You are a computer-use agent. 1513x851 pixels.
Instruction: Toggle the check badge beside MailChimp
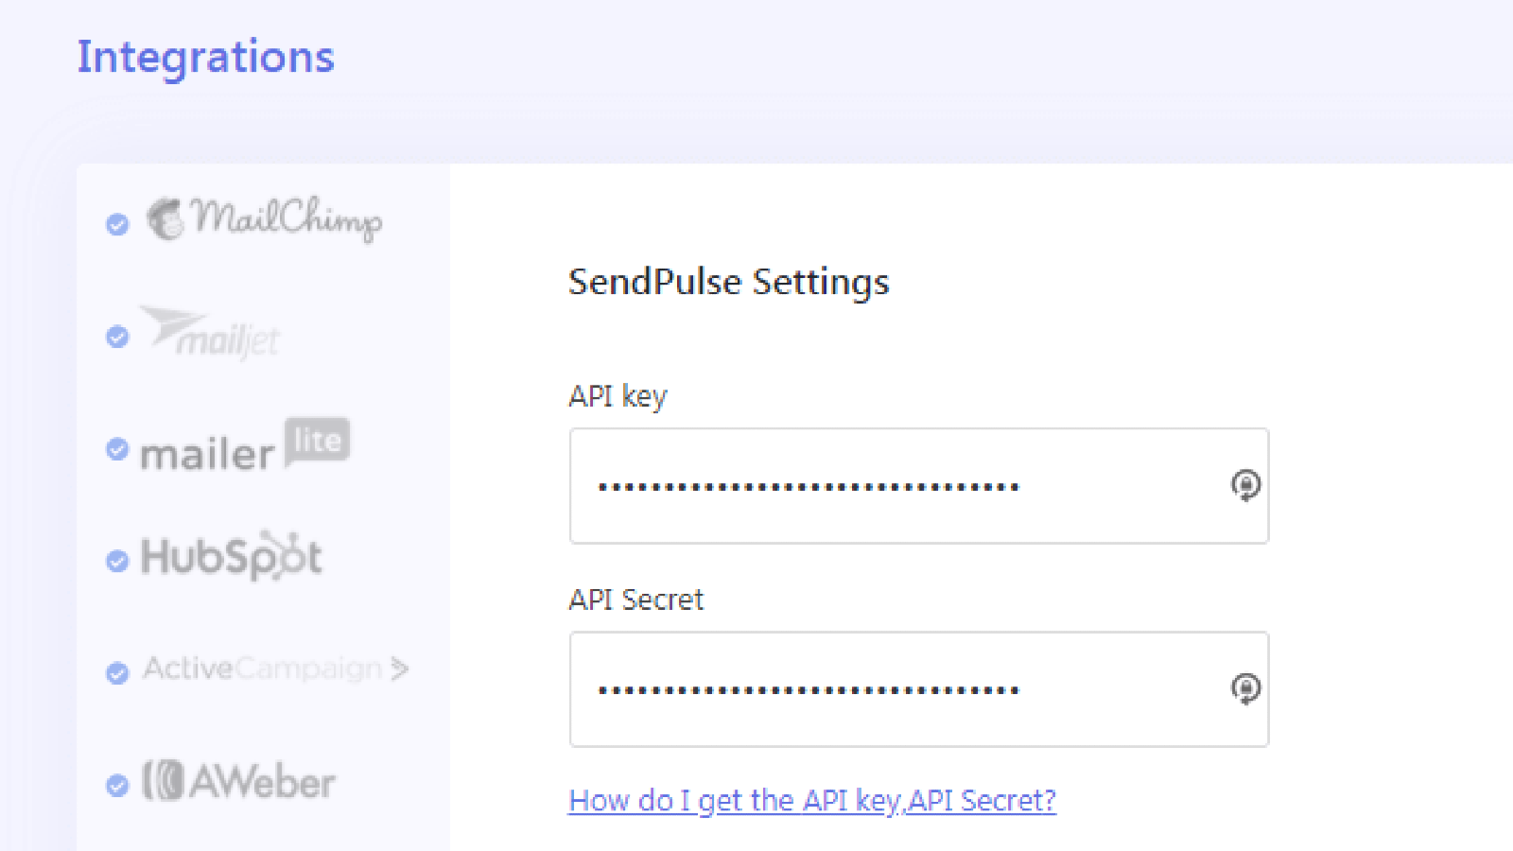pos(117,224)
